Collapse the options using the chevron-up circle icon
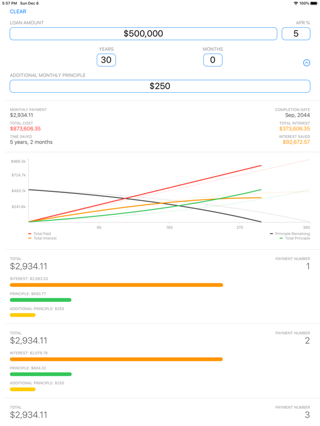Screen dimensions: 320x426 pos(307,63)
